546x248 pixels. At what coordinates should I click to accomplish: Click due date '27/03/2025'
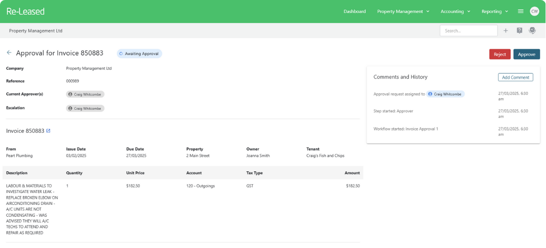136,156
